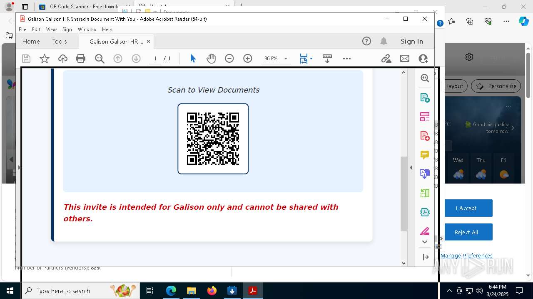Image resolution: width=533 pixels, height=299 pixels.
Task: Click Sign In in Acrobat
Action: [x=412, y=41]
